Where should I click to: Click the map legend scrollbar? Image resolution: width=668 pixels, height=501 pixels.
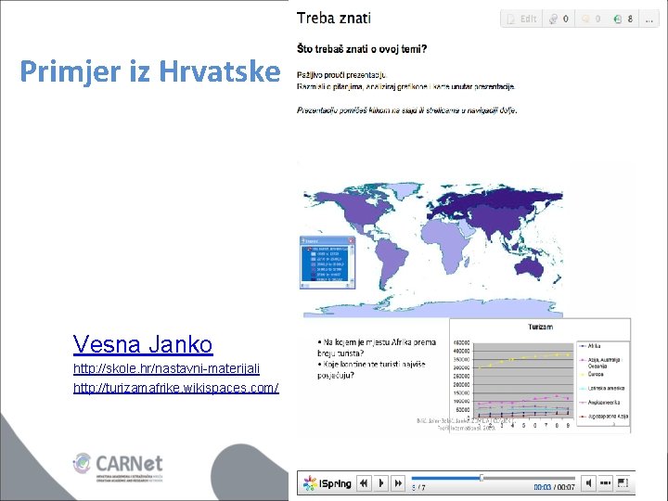pyautogui.click(x=352, y=263)
